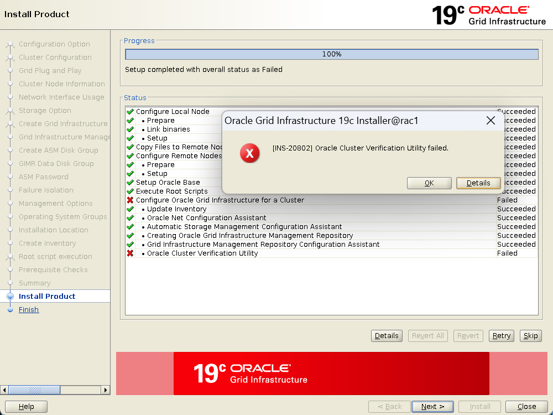Click the red error icon in the dialog
This screenshot has height=415, width=553.
click(249, 153)
